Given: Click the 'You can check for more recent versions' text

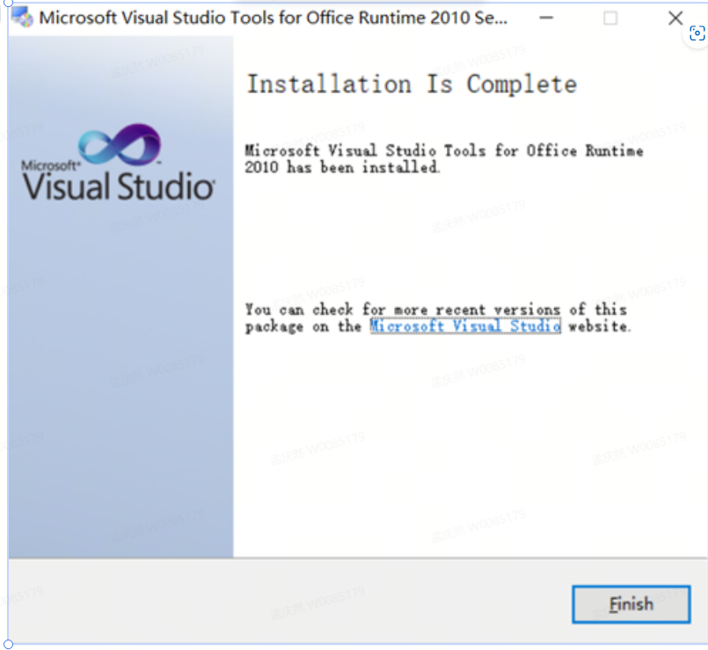Looking at the screenshot, I should coord(436,318).
